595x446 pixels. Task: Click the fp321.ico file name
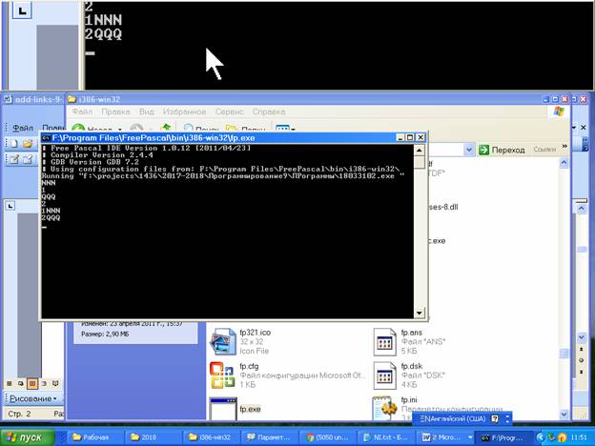coord(255,333)
